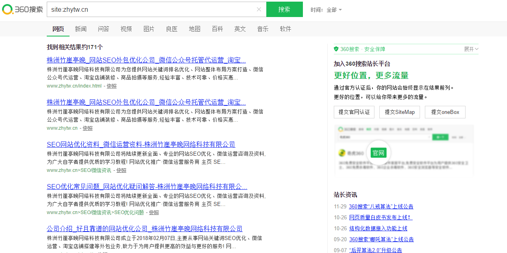Viewport: 507px width, 253px height.
Task: Open the 360搜索"八戒算法"上线公告 link
Action: pyautogui.click(x=381, y=206)
